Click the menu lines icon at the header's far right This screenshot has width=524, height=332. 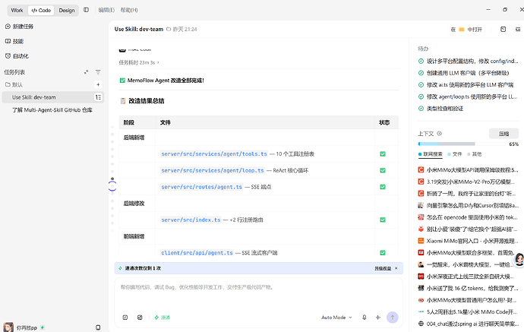[518, 30]
